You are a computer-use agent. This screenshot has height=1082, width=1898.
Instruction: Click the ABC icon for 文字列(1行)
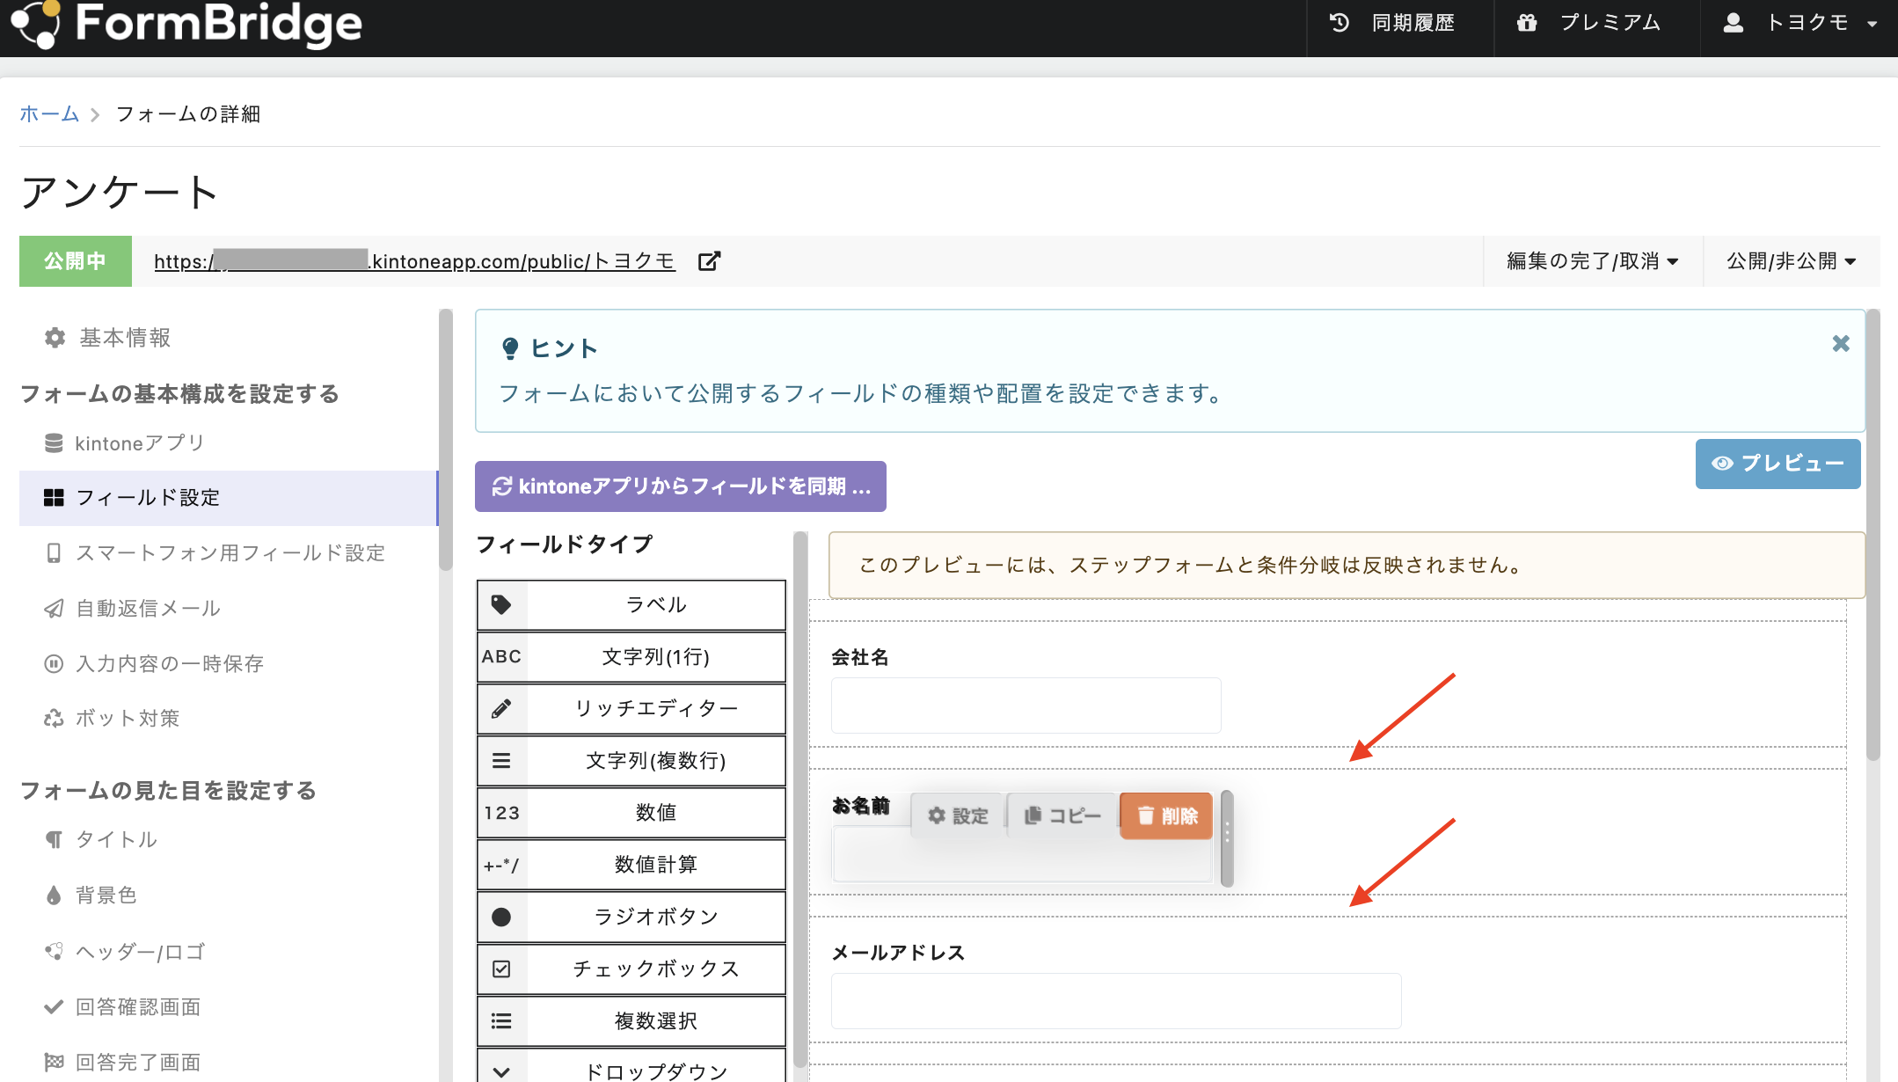pos(501,656)
